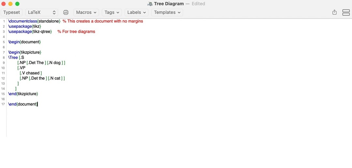Click on \begin{tikzpicture} line
This screenshot has width=352, height=168.
pyautogui.click(x=25, y=52)
